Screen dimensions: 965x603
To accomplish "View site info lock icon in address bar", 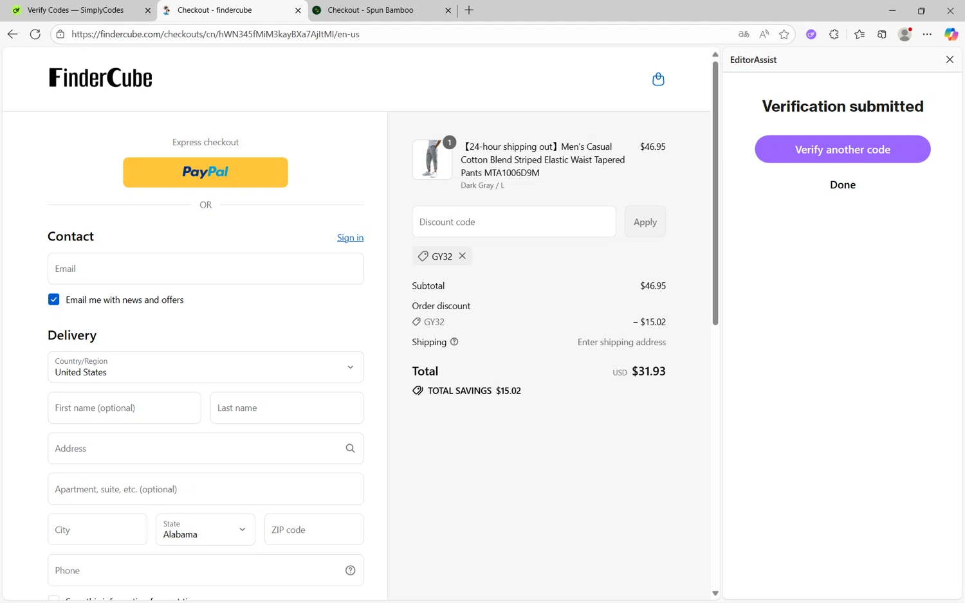I will (x=60, y=34).
